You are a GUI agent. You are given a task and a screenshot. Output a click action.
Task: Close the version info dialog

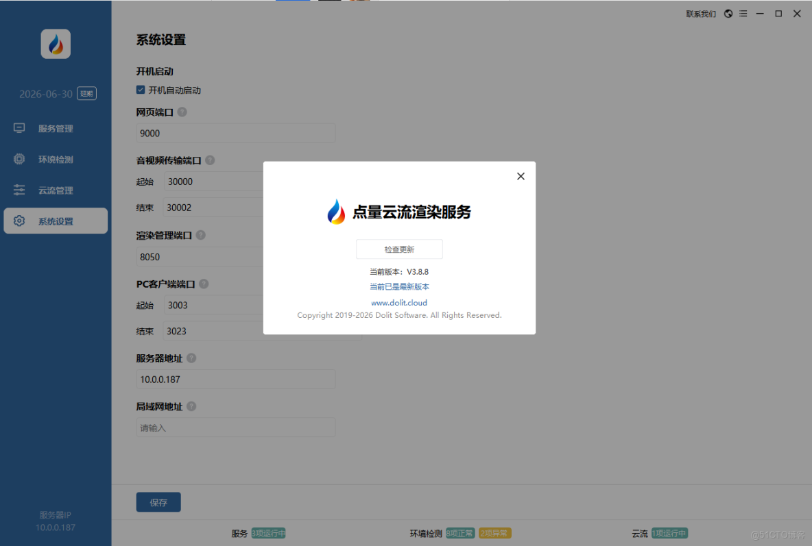pyautogui.click(x=521, y=176)
